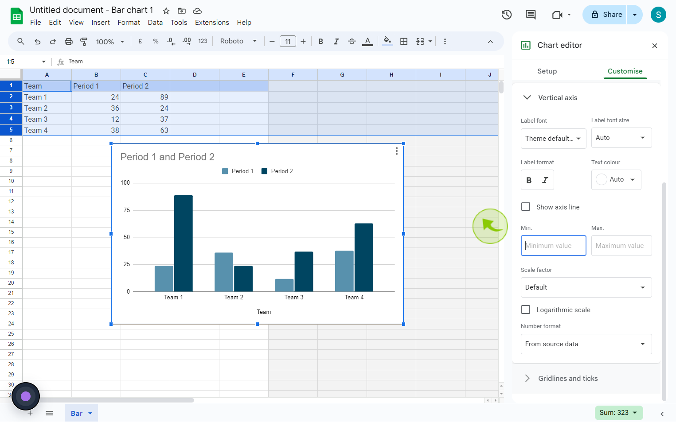
Task: Open the Label font size dropdown
Action: [621, 138]
